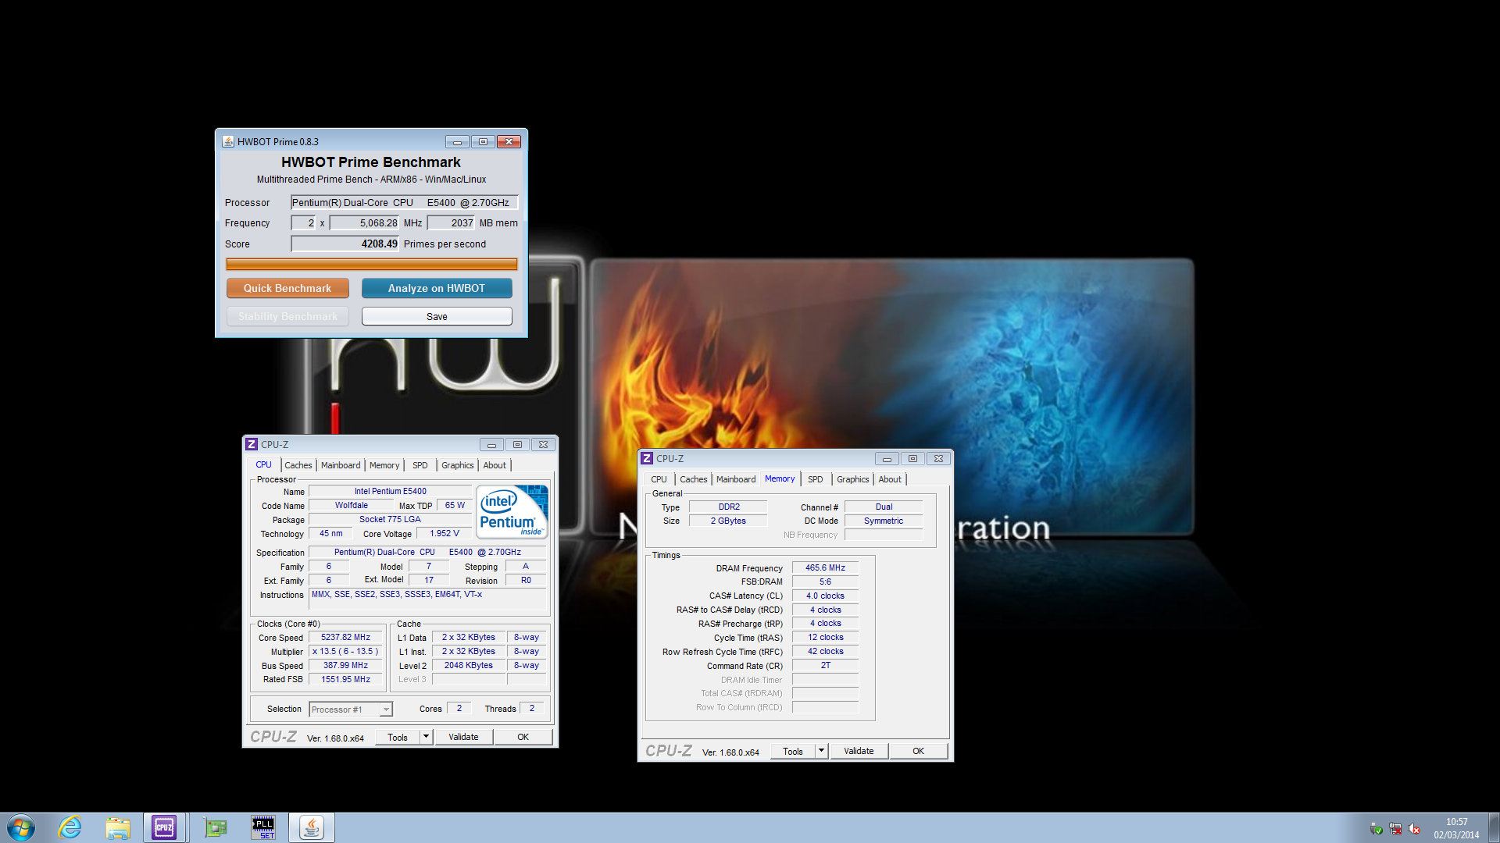Click the taskbar clock showing 10:57

click(1456, 822)
